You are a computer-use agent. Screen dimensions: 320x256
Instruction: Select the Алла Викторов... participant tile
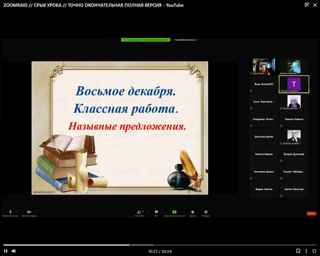click(x=264, y=102)
